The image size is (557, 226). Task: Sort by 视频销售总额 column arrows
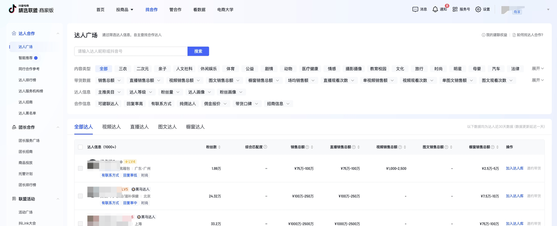click(405, 147)
